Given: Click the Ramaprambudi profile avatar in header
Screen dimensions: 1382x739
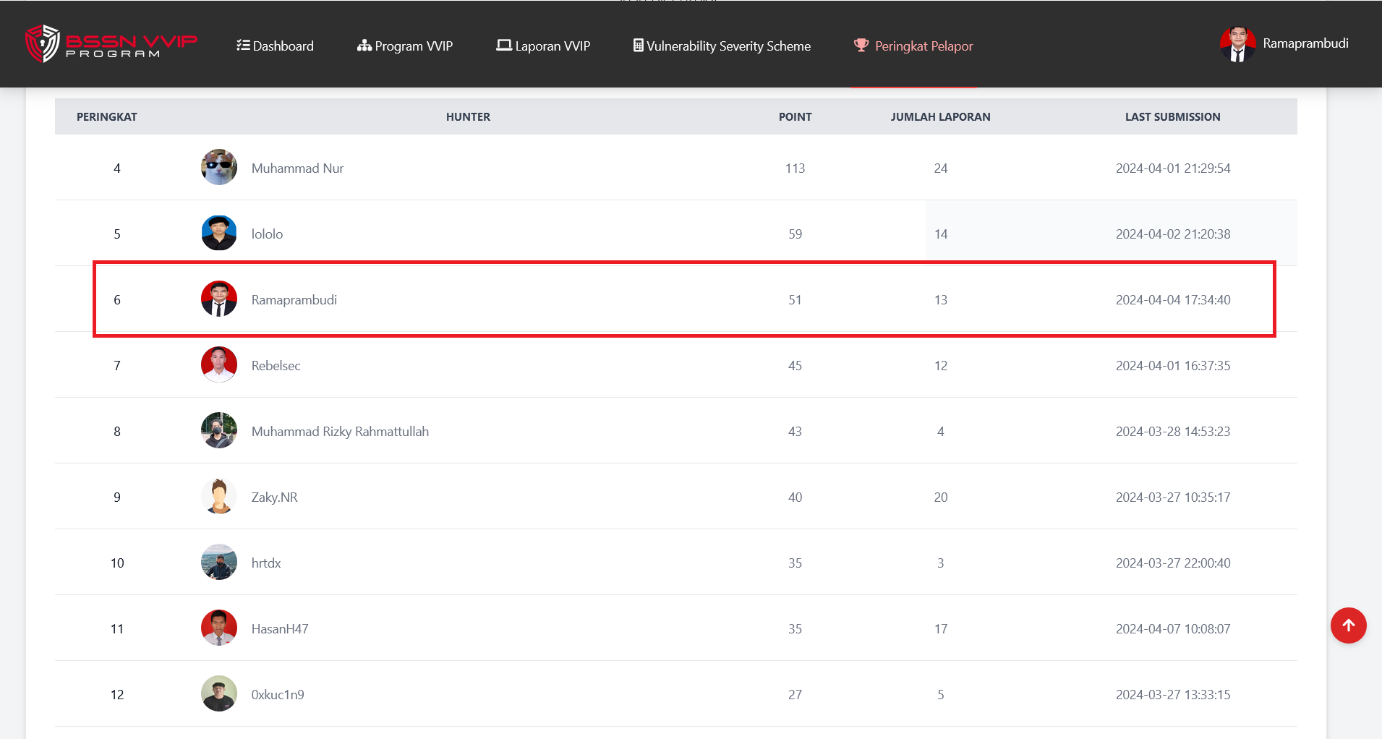Looking at the screenshot, I should [1237, 44].
